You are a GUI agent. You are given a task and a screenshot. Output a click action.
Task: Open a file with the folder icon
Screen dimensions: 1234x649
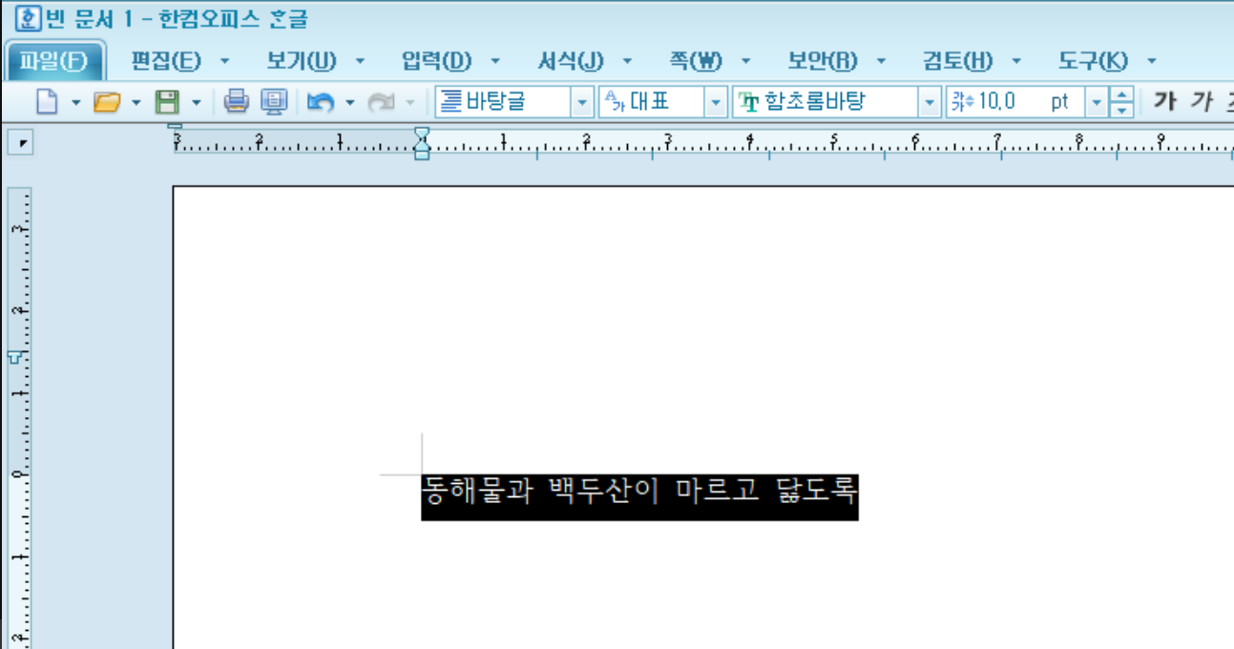tap(107, 101)
